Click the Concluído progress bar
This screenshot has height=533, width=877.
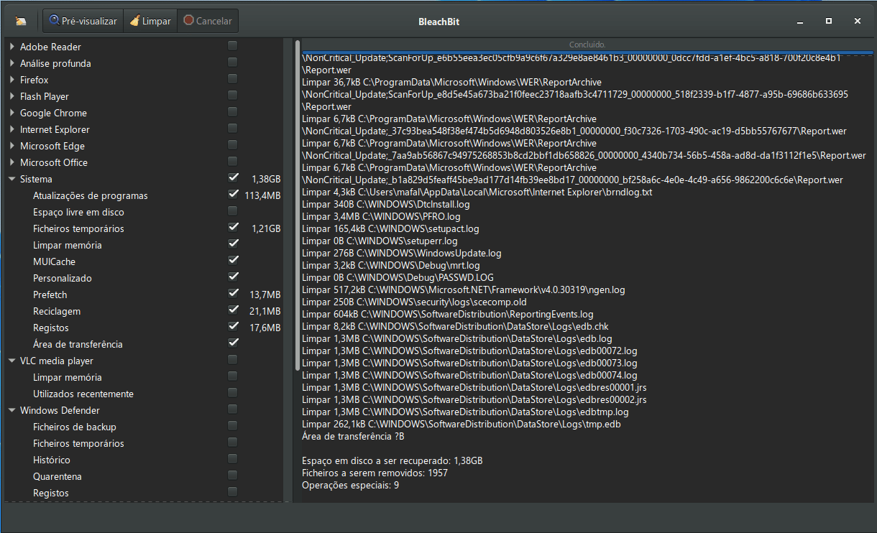click(x=587, y=45)
